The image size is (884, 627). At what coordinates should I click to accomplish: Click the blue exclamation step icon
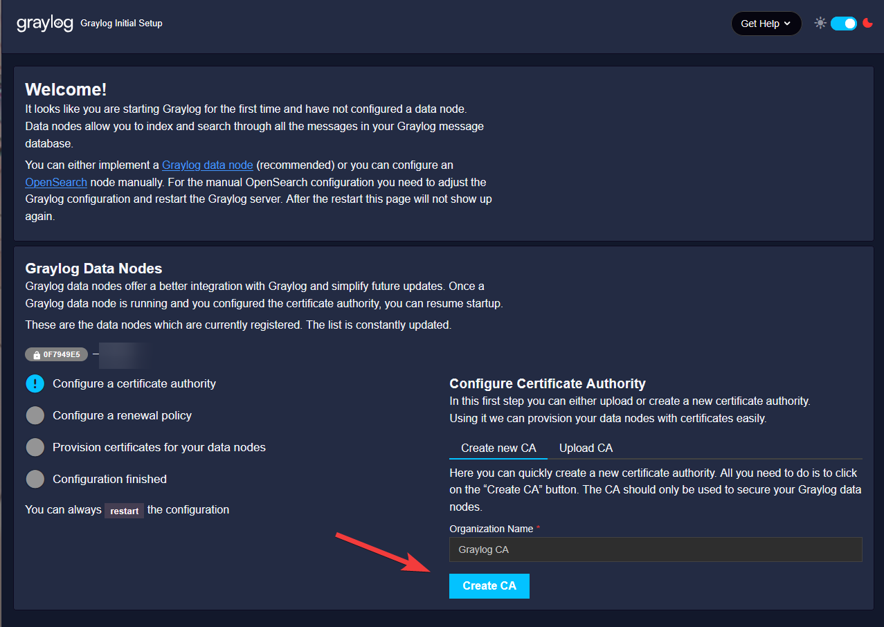click(35, 383)
